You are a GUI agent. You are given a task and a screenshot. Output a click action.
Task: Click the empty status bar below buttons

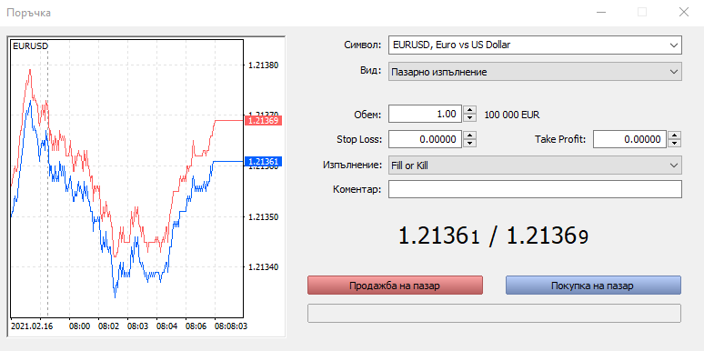pos(494,314)
